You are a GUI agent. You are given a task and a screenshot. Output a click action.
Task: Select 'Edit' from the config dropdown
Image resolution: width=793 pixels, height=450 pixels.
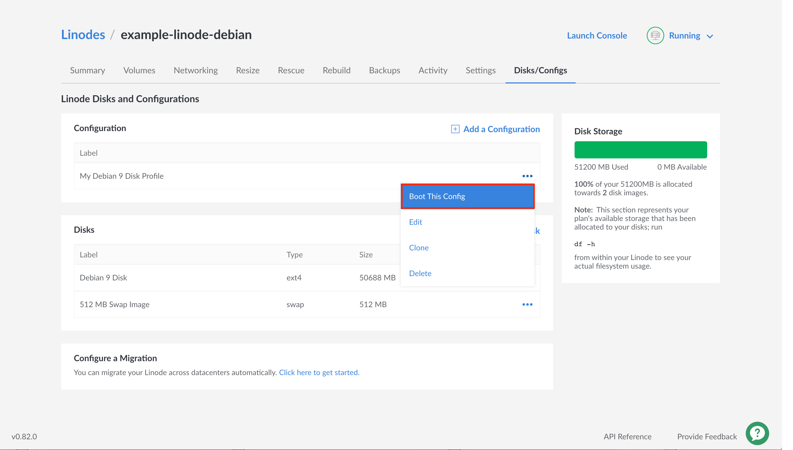tap(415, 222)
